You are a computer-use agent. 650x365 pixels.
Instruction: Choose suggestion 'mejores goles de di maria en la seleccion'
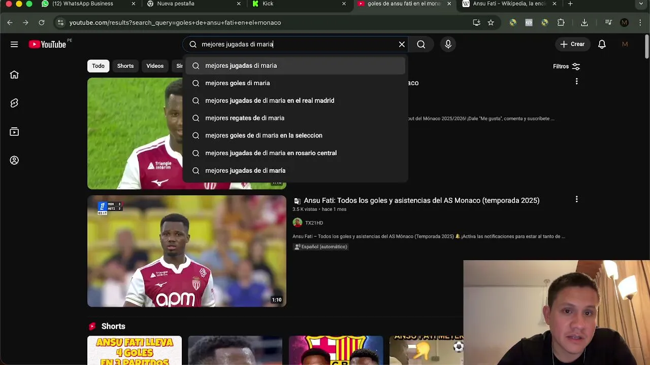point(296,135)
